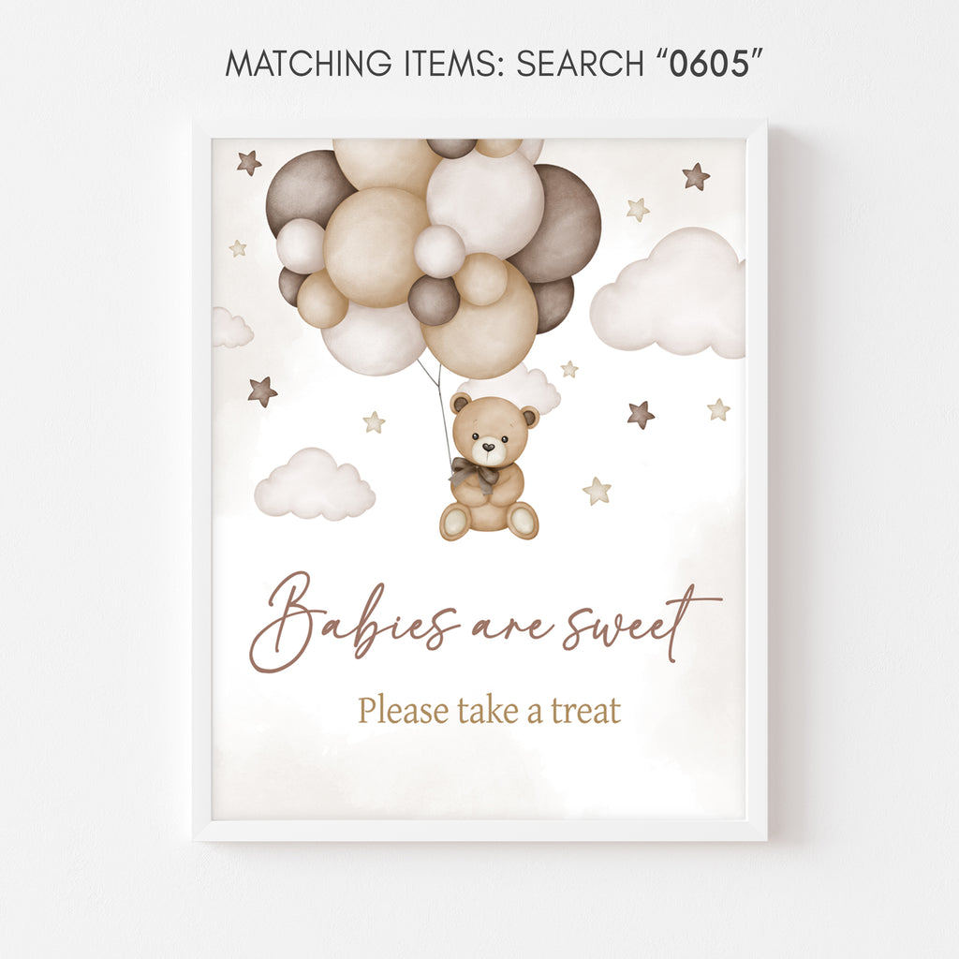The height and width of the screenshot is (959, 959).
Task: Click the dark star in the top-left corner
Action: tap(249, 163)
